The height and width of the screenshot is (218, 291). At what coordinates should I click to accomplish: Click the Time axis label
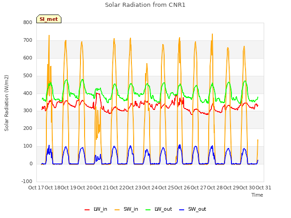pyautogui.click(x=257, y=195)
